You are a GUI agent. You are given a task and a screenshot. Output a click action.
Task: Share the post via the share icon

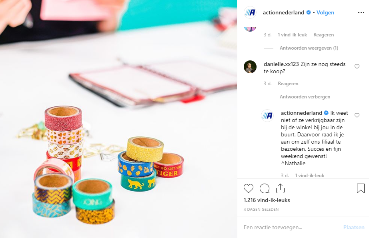(280, 188)
